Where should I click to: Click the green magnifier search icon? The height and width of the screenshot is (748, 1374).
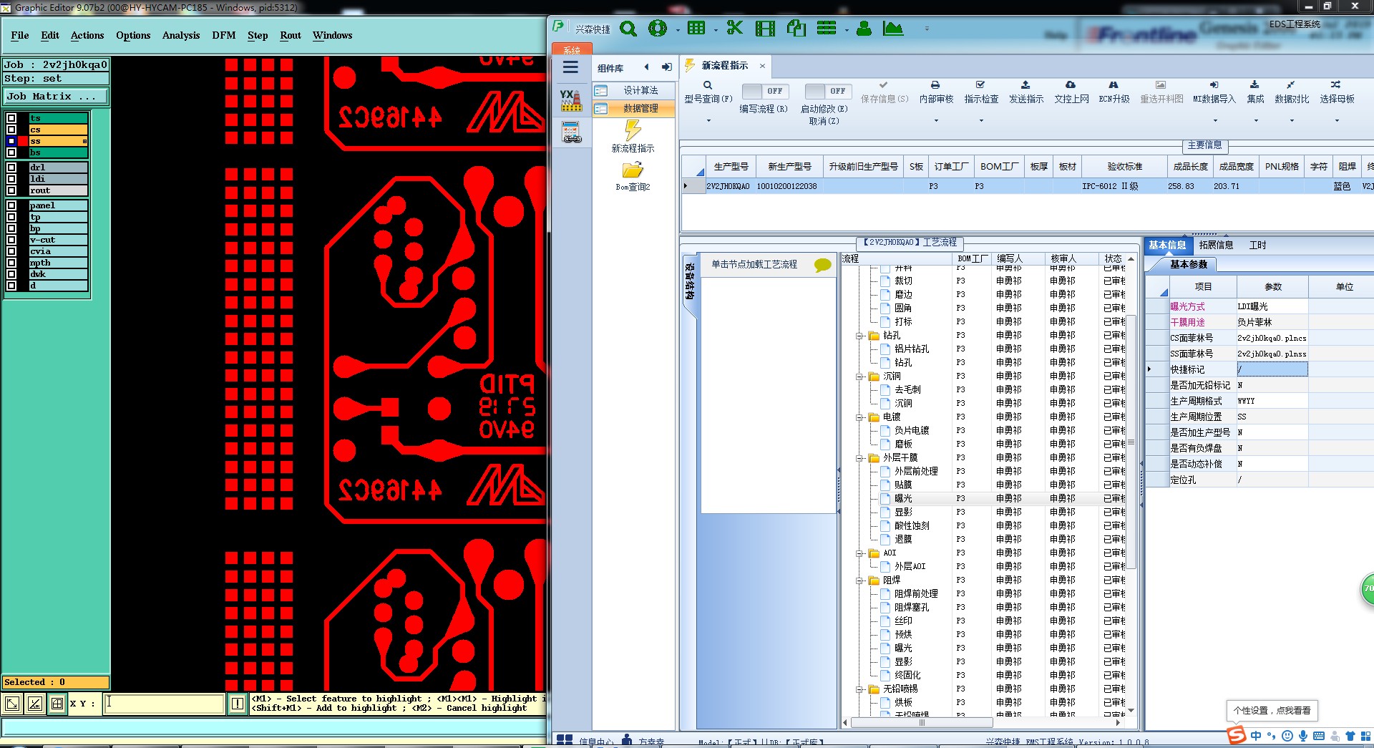pos(628,29)
